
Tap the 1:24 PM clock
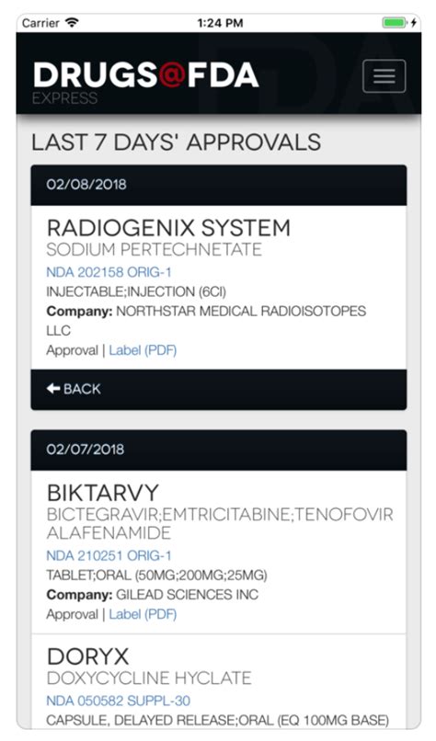click(220, 23)
